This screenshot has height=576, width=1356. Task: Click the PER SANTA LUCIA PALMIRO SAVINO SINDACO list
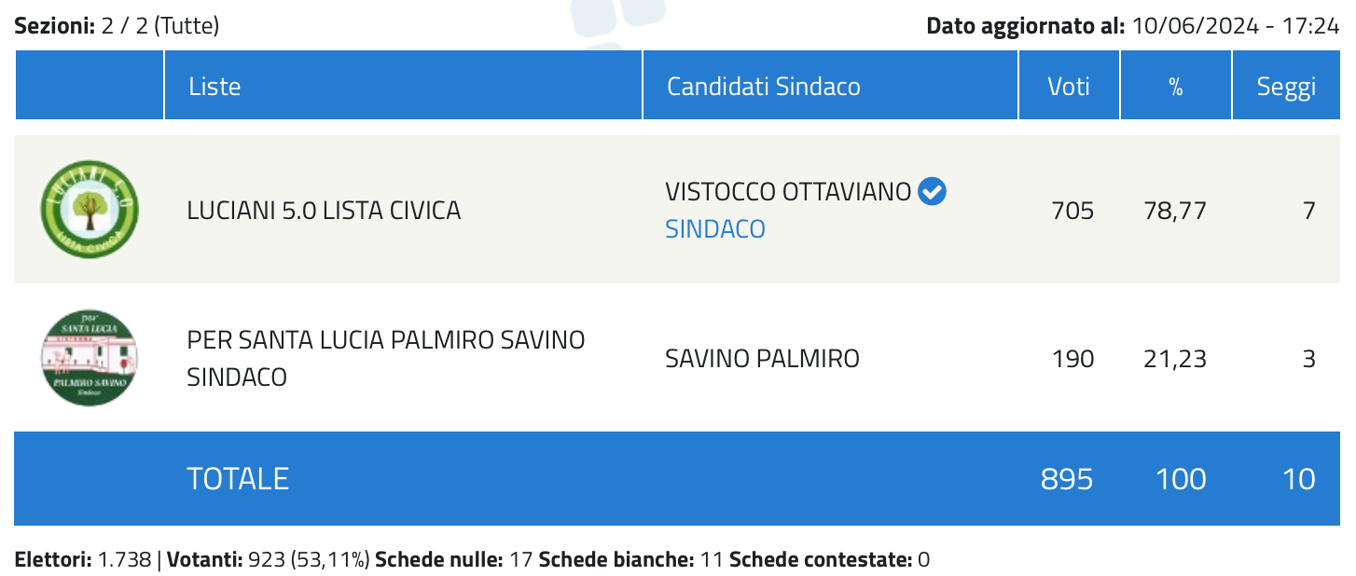(386, 359)
